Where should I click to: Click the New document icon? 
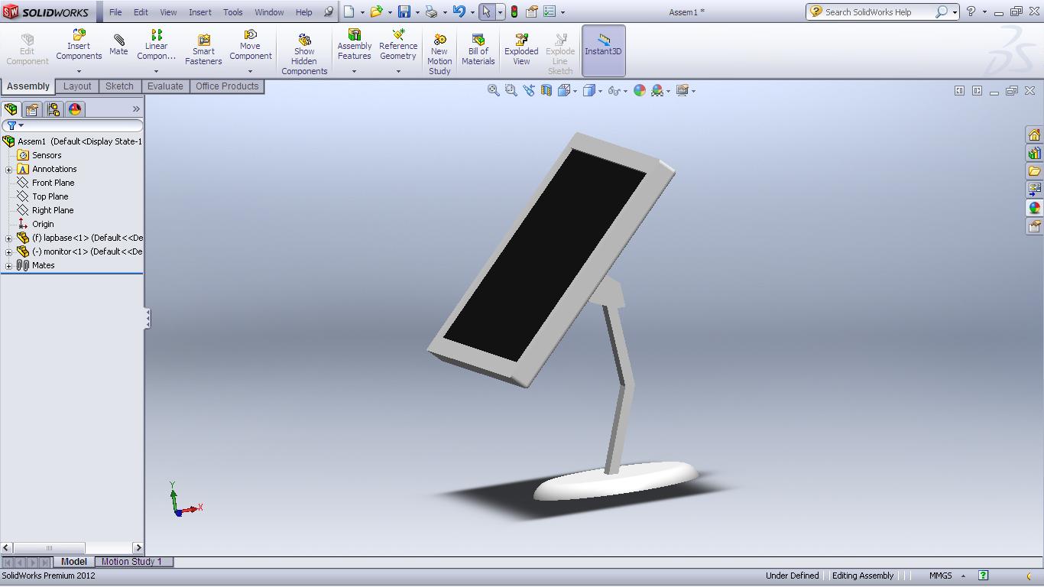(x=349, y=11)
